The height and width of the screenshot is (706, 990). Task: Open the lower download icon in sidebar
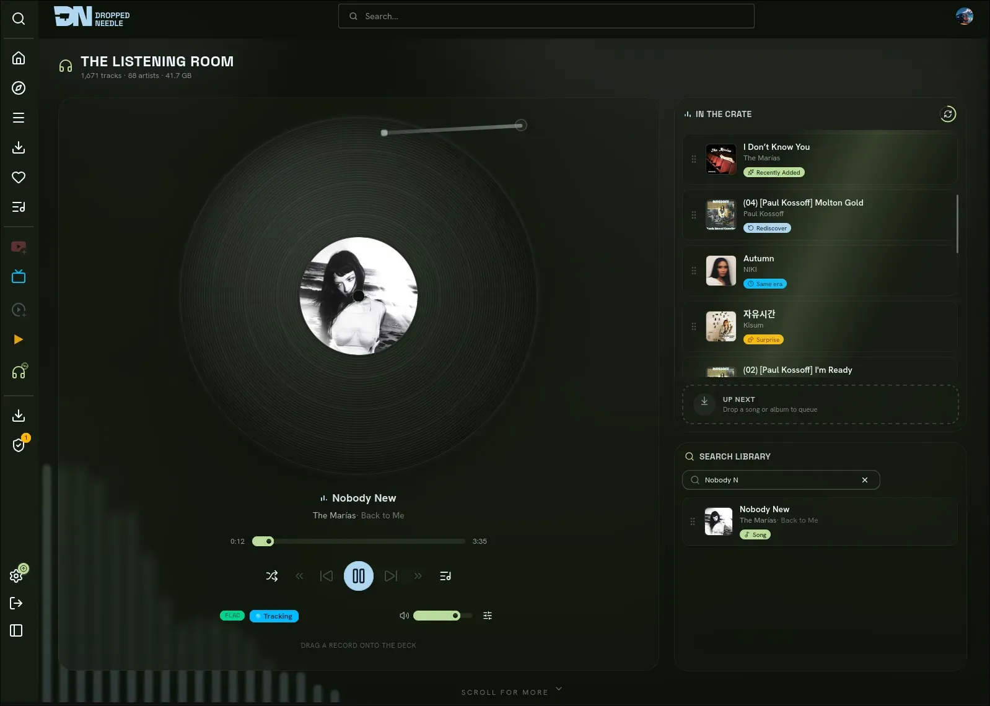click(x=19, y=416)
